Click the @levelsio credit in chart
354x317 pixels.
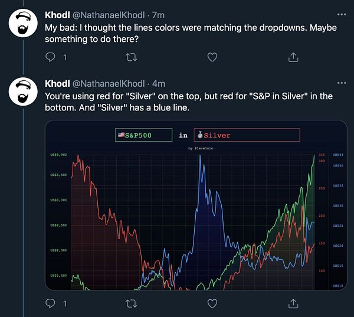[199, 148]
